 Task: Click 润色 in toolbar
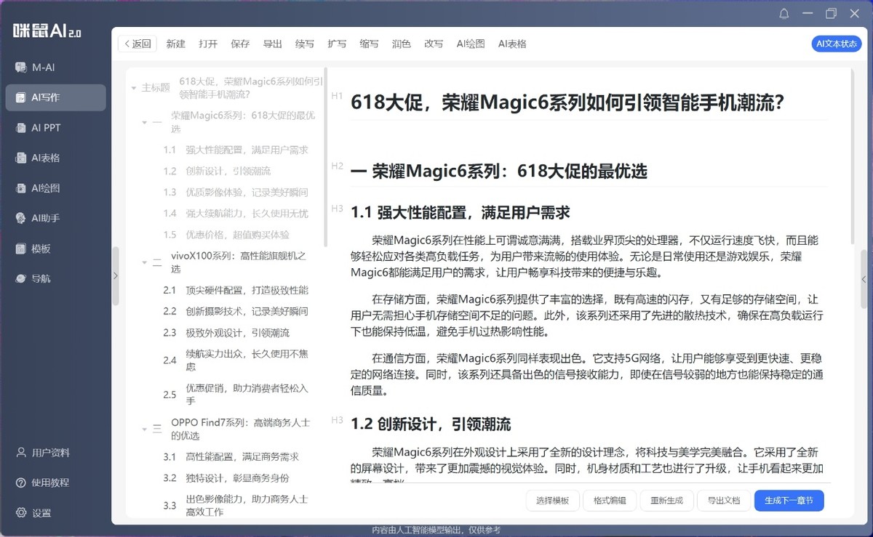(x=402, y=44)
